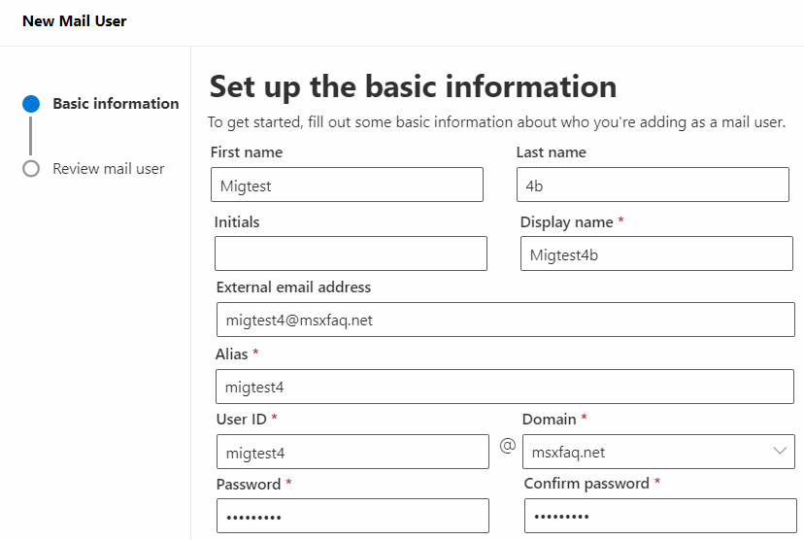This screenshot has width=804, height=540.
Task: Click the Set up the basic information heading
Action: [x=414, y=86]
